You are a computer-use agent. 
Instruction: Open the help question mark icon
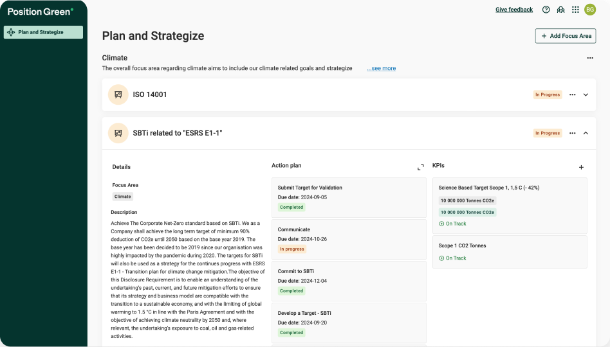546,10
